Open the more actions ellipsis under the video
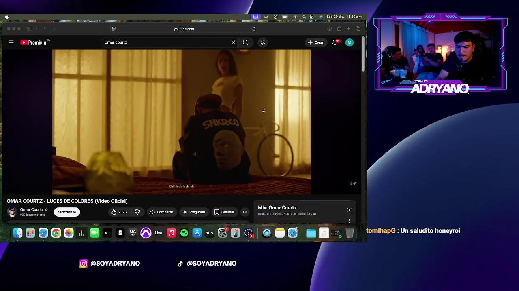Image resolution: width=519 pixels, height=291 pixels. (245, 212)
